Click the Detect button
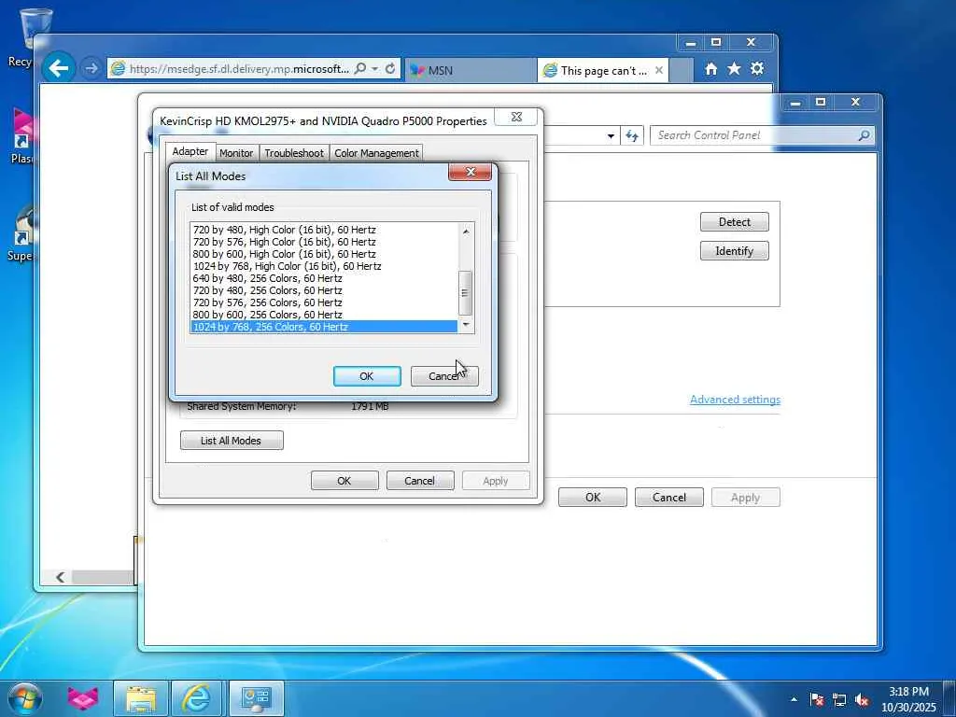The width and height of the screenshot is (956, 717). [734, 222]
